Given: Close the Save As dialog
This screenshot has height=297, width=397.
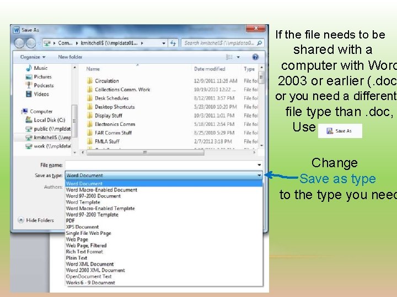Looking at the screenshot, I should click(x=256, y=28).
